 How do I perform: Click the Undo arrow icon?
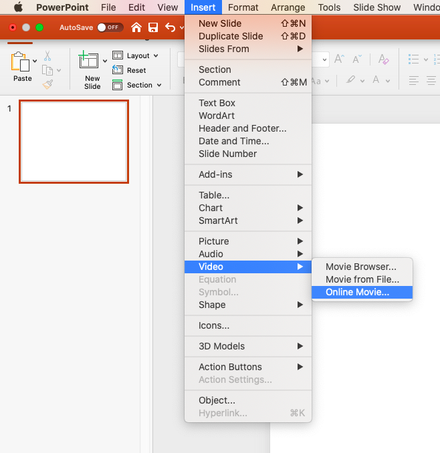(171, 27)
